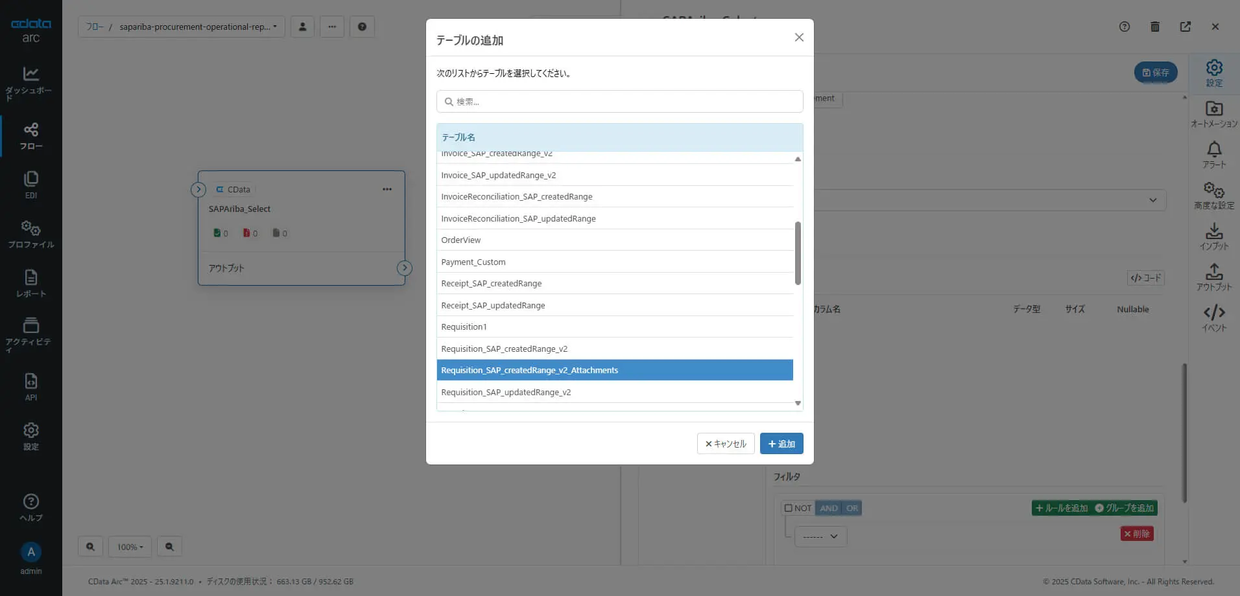Click the table list scrollbar thumb

click(x=798, y=253)
